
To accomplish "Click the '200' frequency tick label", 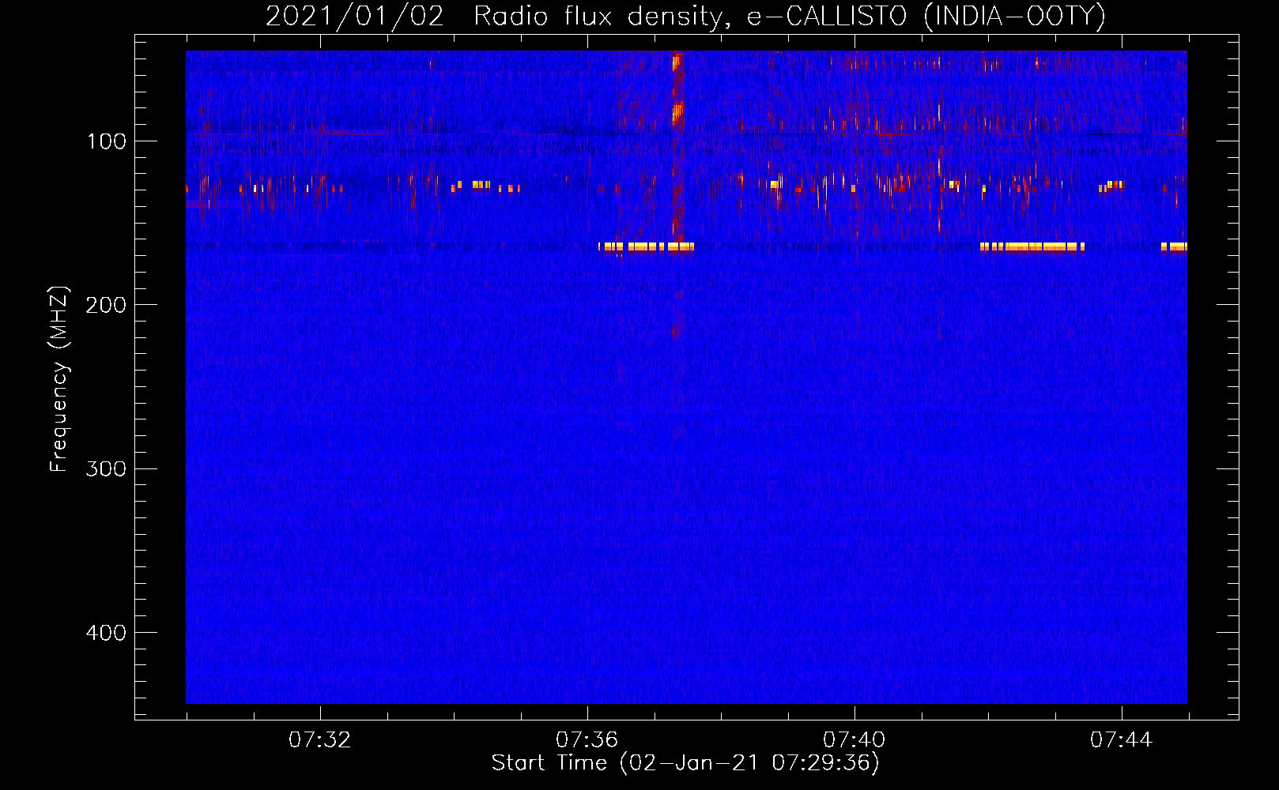I will (x=105, y=305).
